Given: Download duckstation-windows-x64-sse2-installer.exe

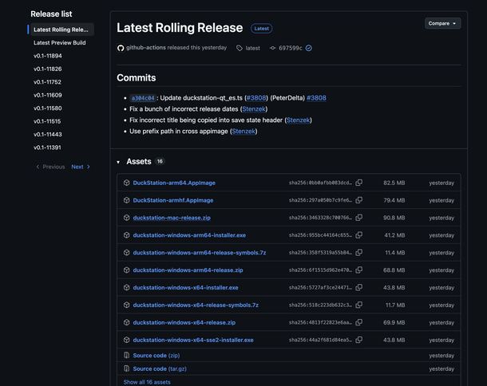Looking at the screenshot, I should click(x=193, y=340).
